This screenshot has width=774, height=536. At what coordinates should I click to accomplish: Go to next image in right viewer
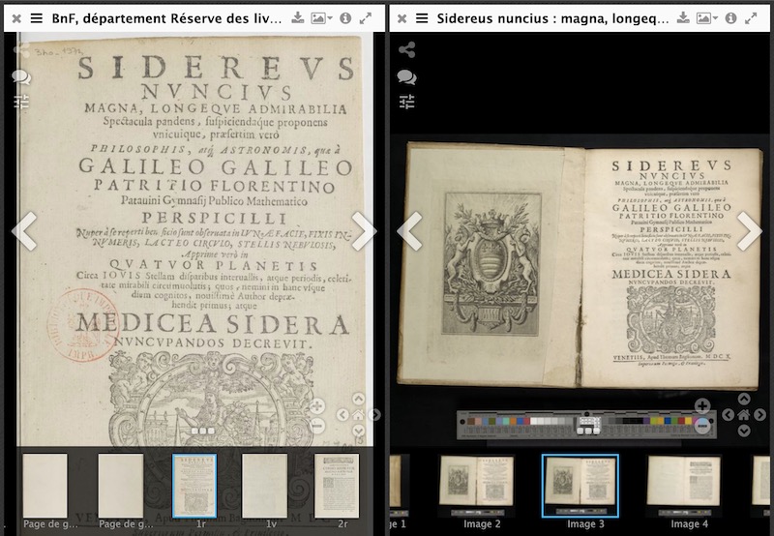click(749, 231)
